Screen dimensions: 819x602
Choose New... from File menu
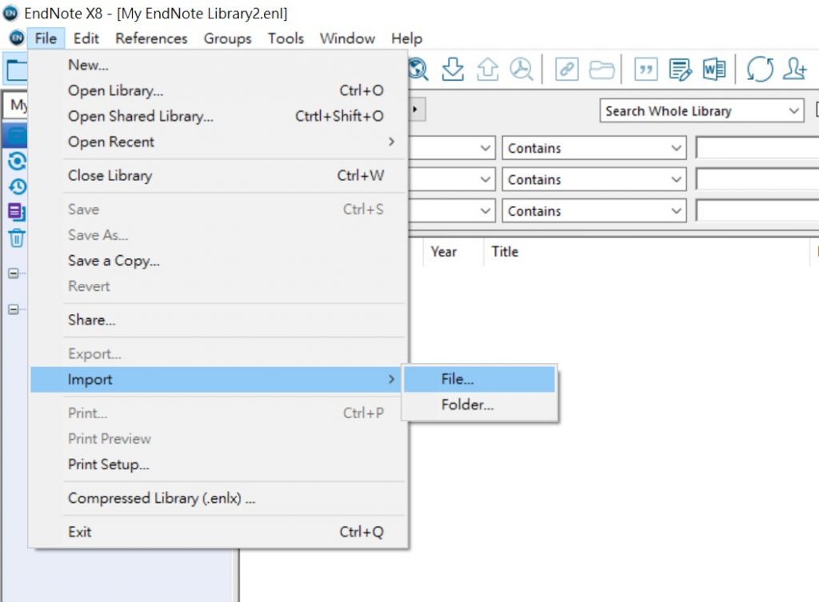tap(218, 65)
